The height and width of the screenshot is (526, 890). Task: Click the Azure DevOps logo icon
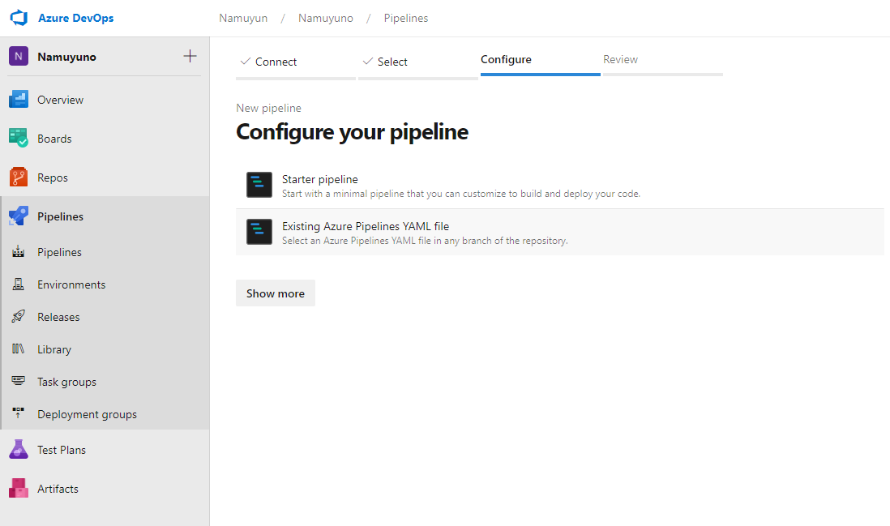pos(19,18)
